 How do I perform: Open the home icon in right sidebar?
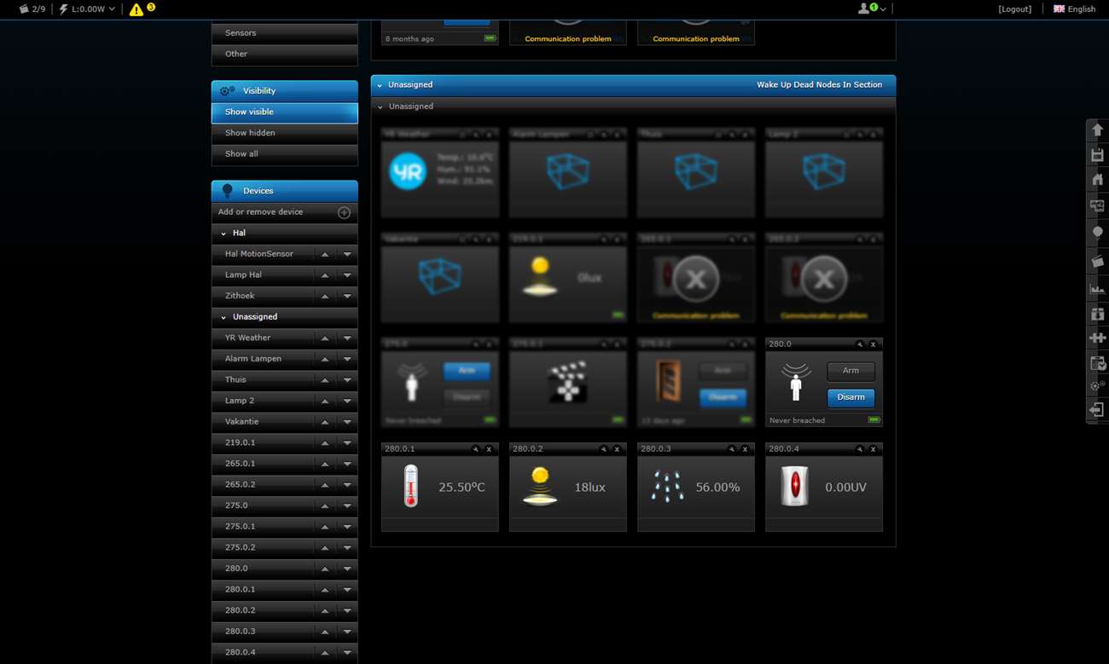1097,180
